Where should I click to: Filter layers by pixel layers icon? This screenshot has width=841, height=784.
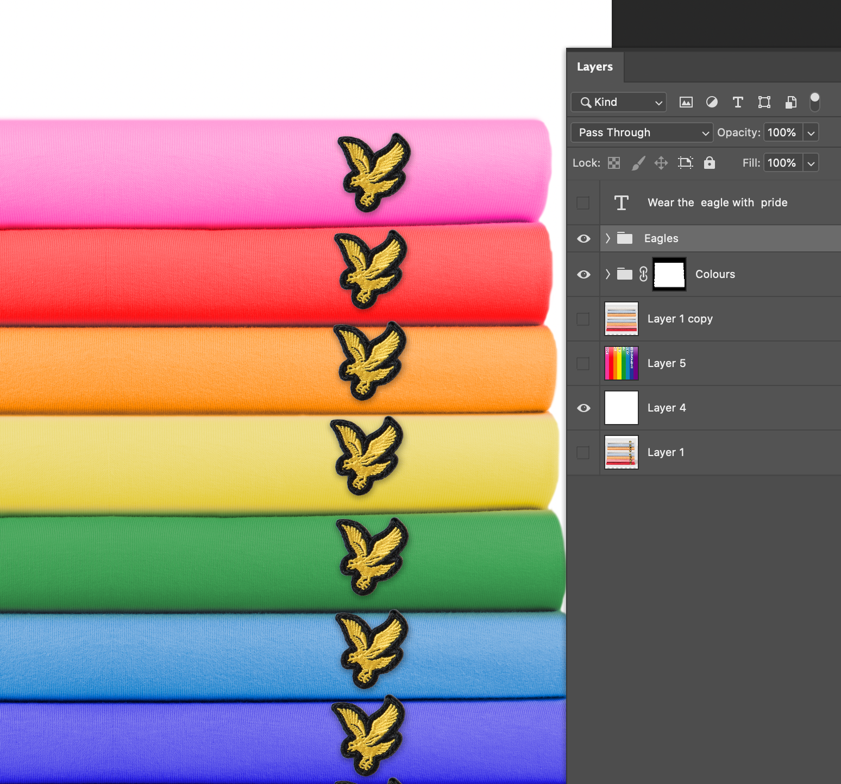(x=686, y=102)
